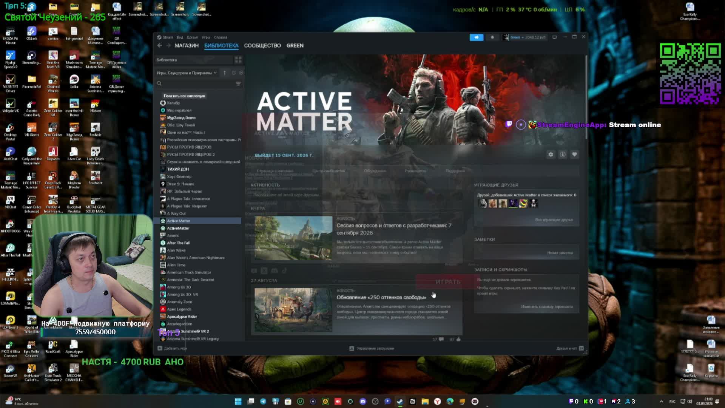Open Euro Truck Simulator 2 desktop shortcut
Viewport: 725px width, 408px height.
point(53,372)
